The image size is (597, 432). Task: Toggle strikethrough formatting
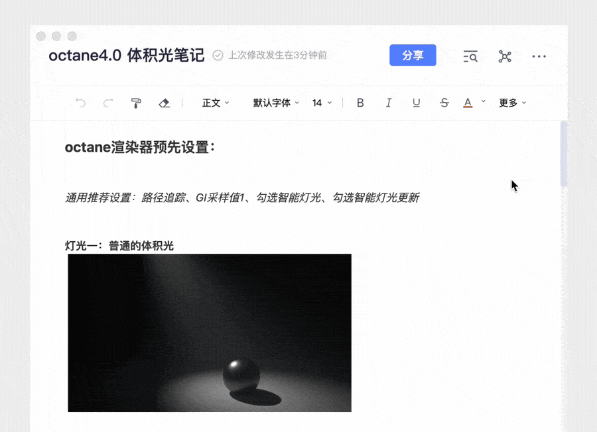click(x=444, y=103)
